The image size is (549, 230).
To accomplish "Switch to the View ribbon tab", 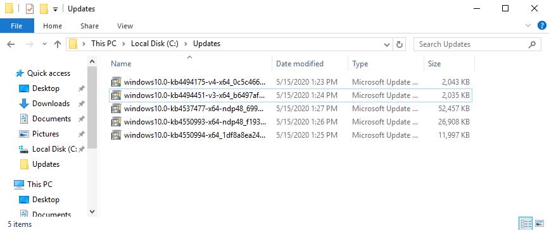I will 125,26.
